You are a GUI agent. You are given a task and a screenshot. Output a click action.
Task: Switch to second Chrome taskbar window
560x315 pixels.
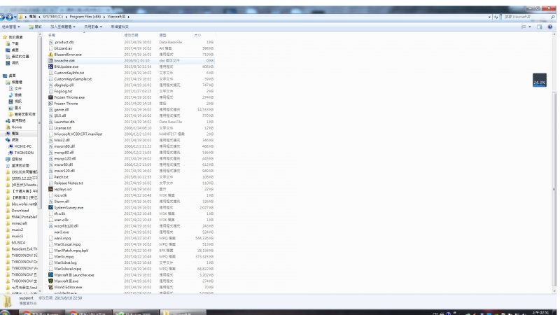click(x=89, y=313)
